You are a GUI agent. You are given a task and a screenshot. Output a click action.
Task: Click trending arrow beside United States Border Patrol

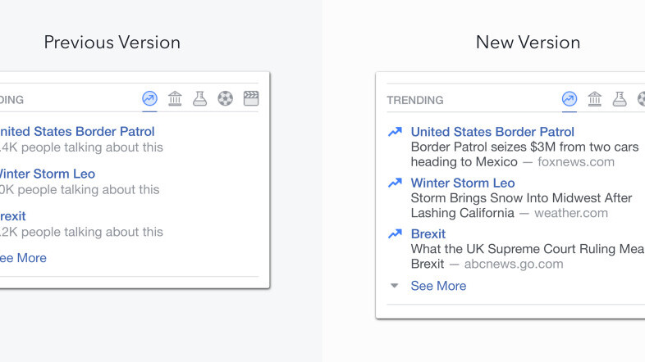pos(395,132)
